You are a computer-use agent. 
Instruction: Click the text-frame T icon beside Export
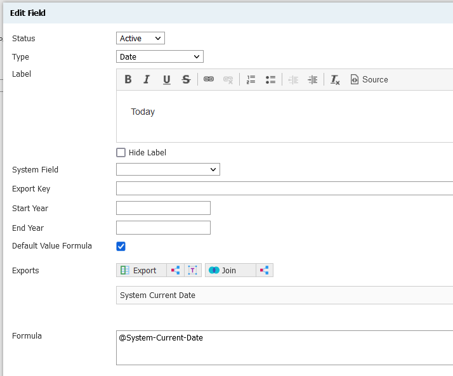coord(192,270)
